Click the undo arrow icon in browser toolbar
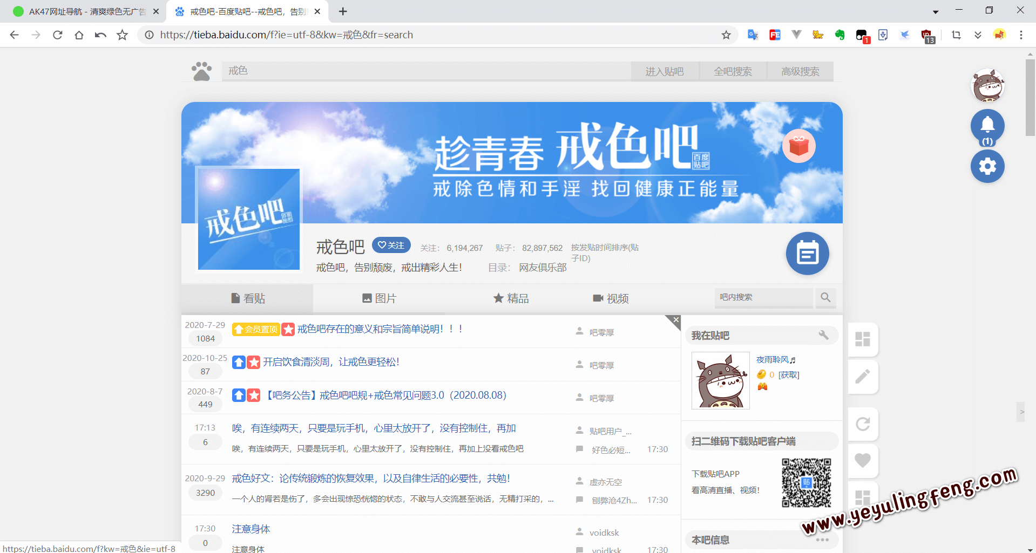This screenshot has width=1036, height=553. 101,35
